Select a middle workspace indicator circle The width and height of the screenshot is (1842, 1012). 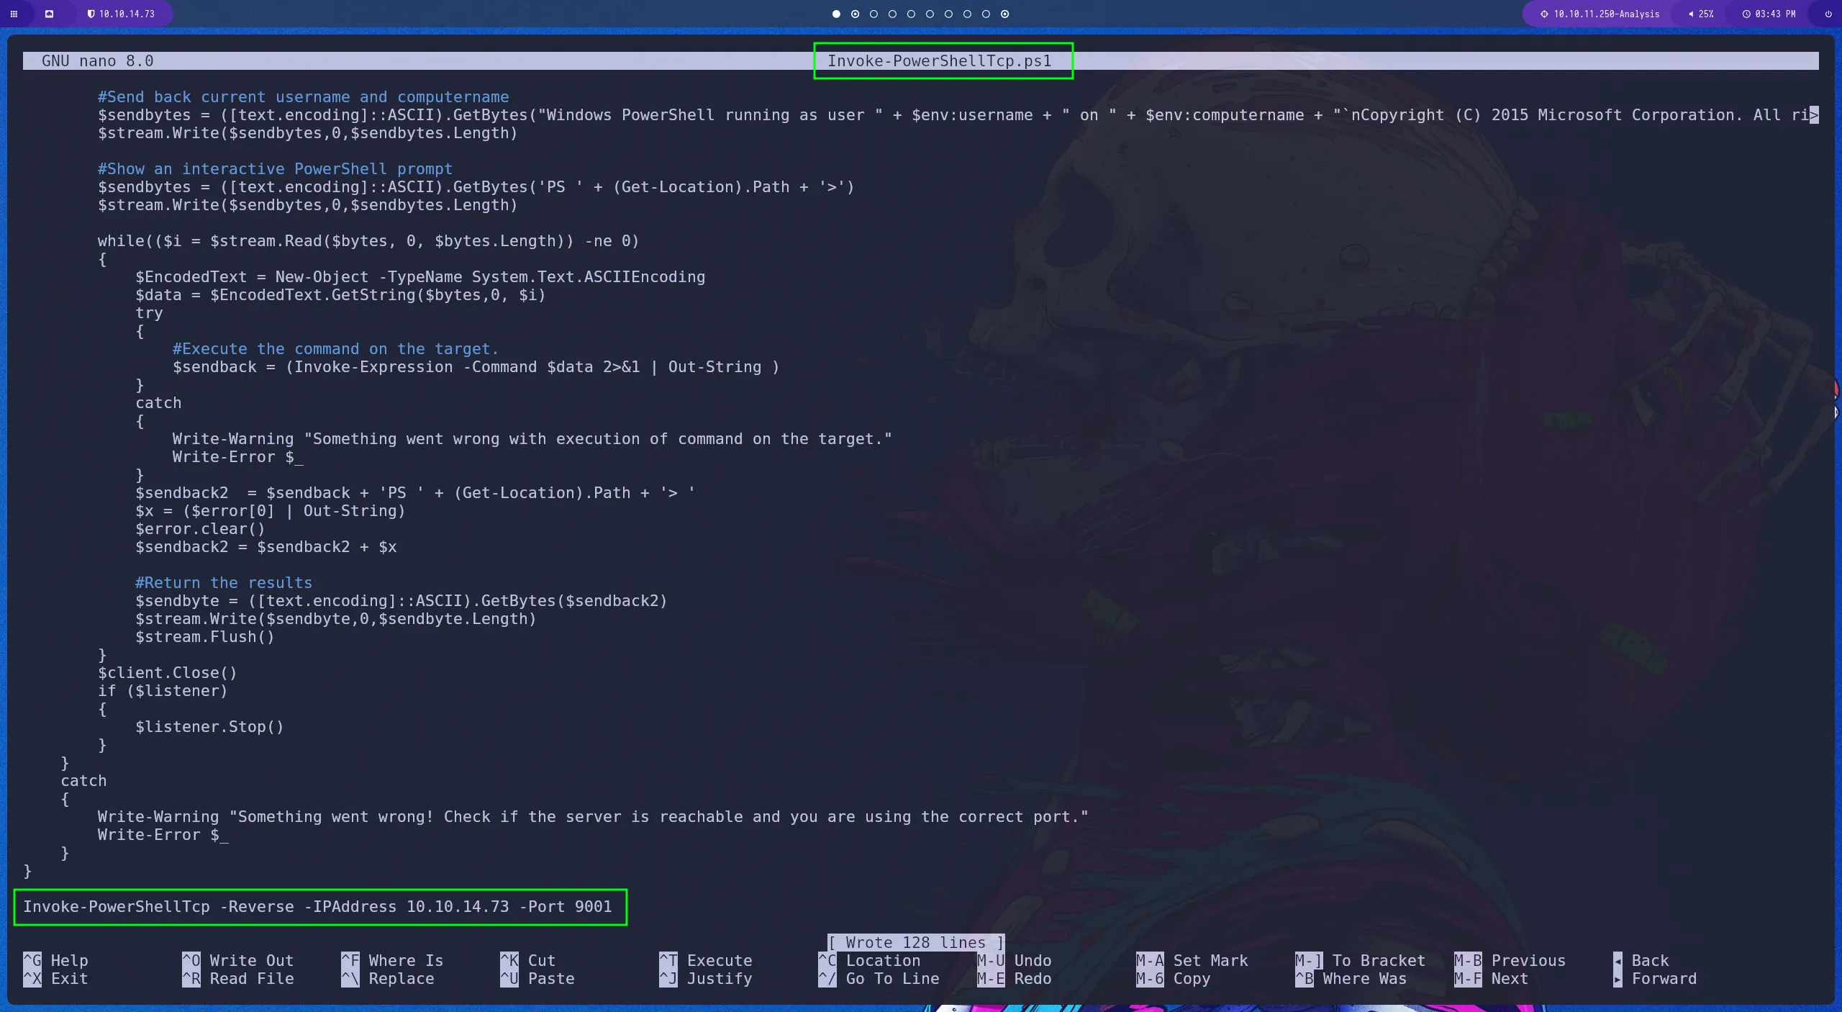[912, 14]
